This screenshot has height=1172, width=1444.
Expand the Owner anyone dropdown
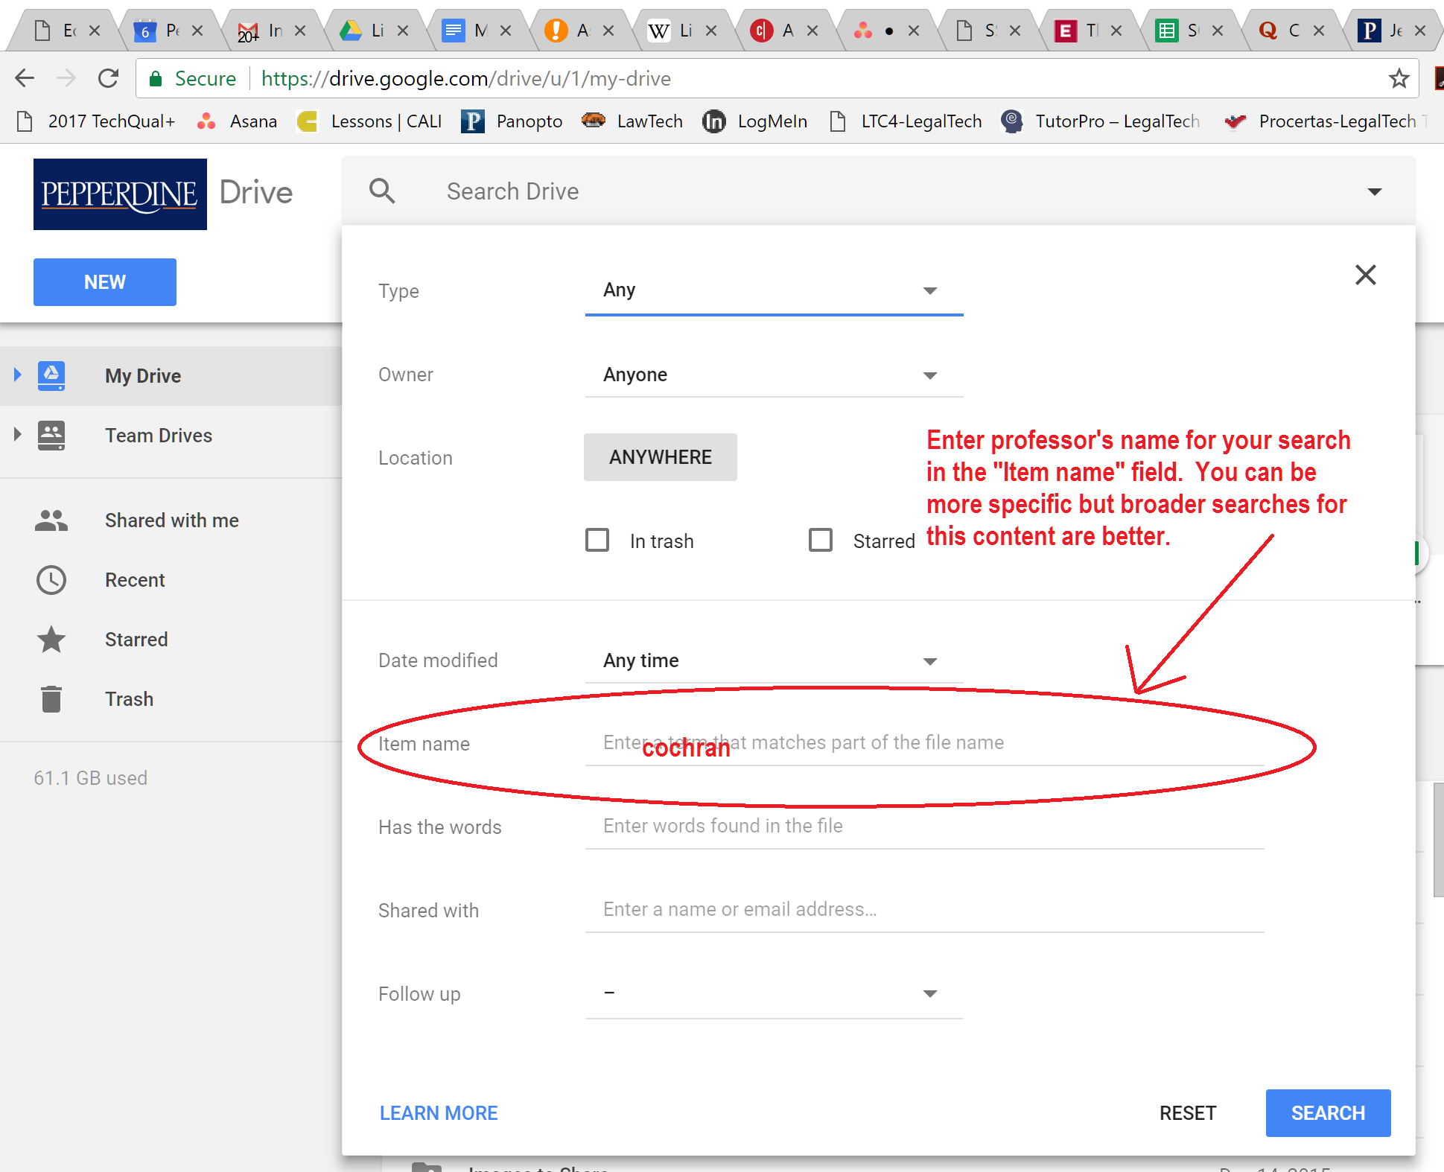933,375
